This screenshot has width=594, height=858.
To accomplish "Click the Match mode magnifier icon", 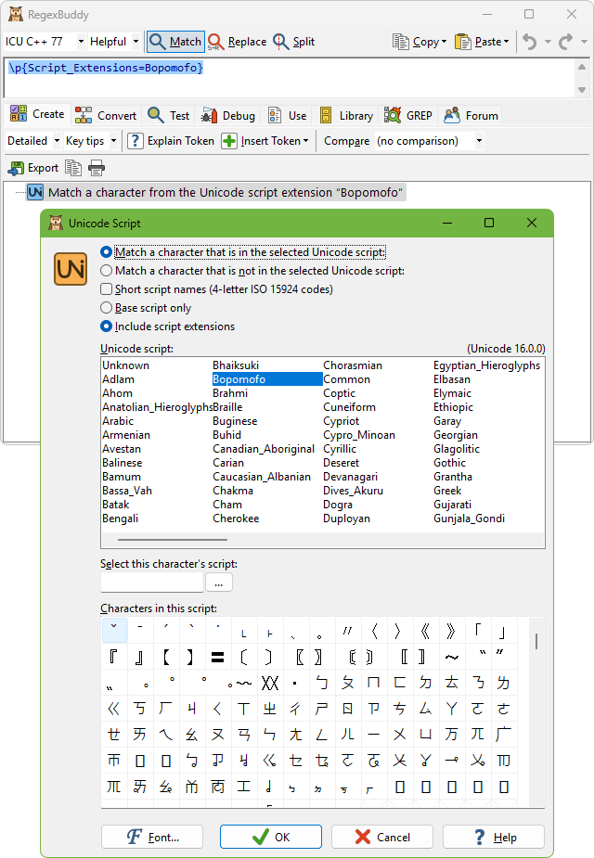I will point(158,42).
